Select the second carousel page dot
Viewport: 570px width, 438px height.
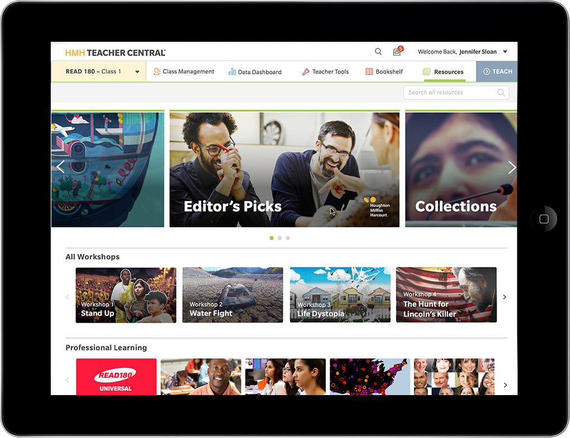click(280, 238)
